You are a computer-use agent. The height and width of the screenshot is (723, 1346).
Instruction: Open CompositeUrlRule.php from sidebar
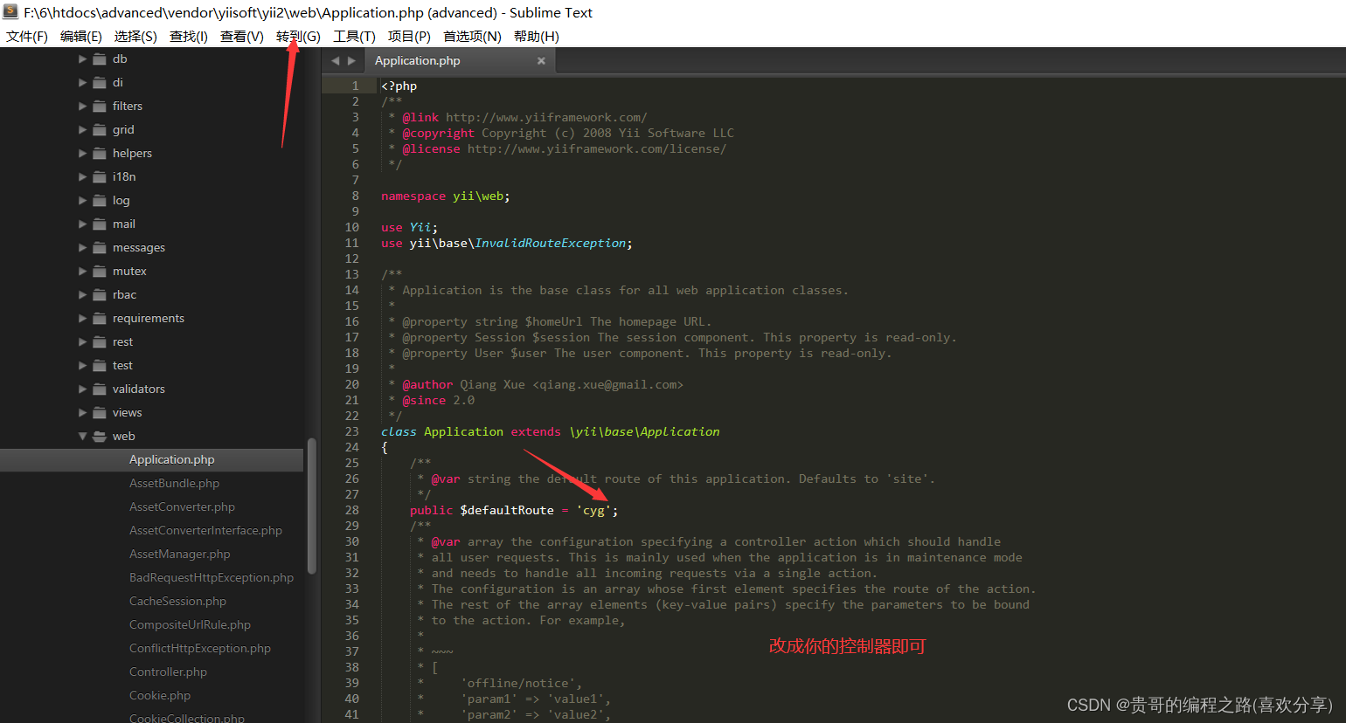click(190, 624)
